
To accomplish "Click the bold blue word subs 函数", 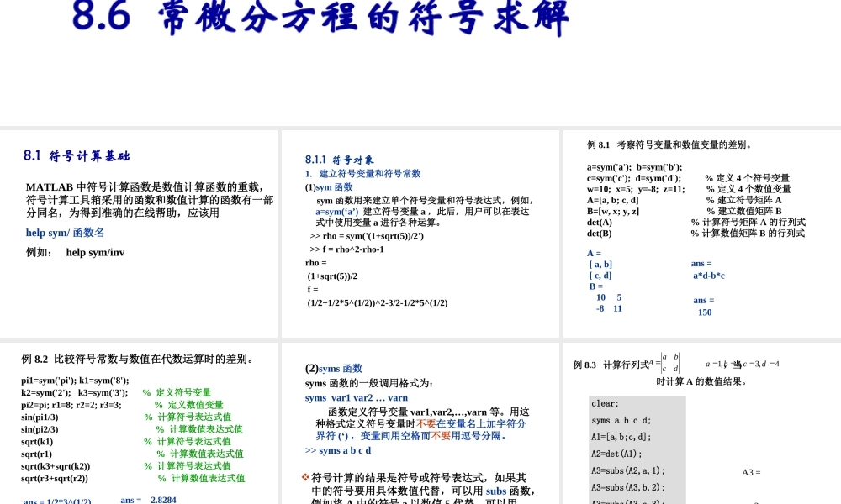I will point(495,491).
